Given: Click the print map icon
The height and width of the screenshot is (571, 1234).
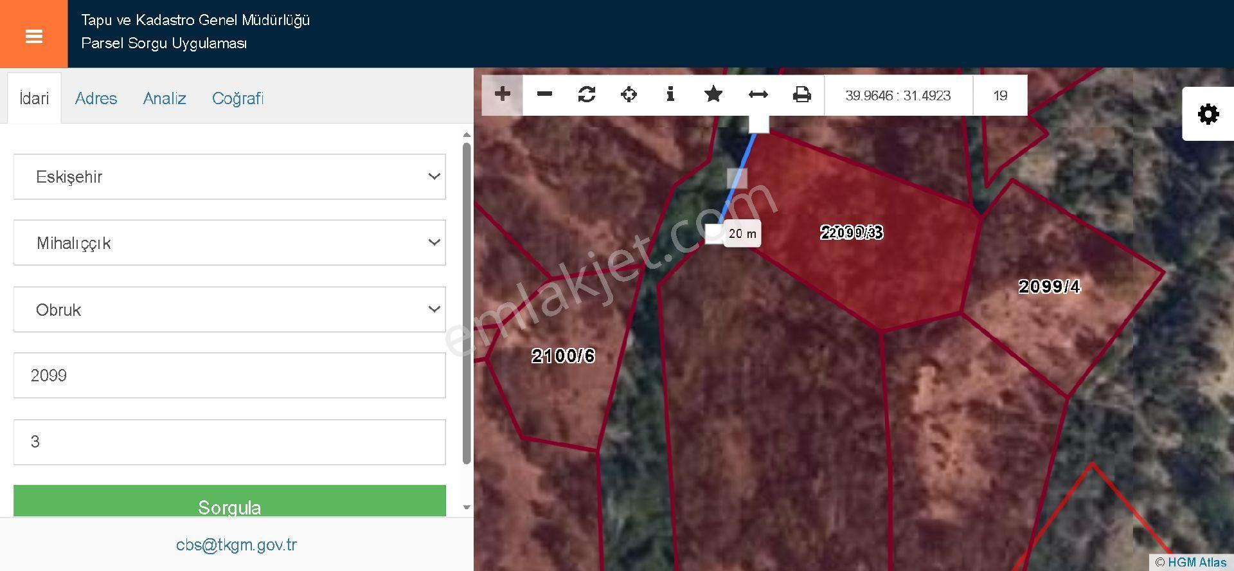Looking at the screenshot, I should tap(801, 95).
